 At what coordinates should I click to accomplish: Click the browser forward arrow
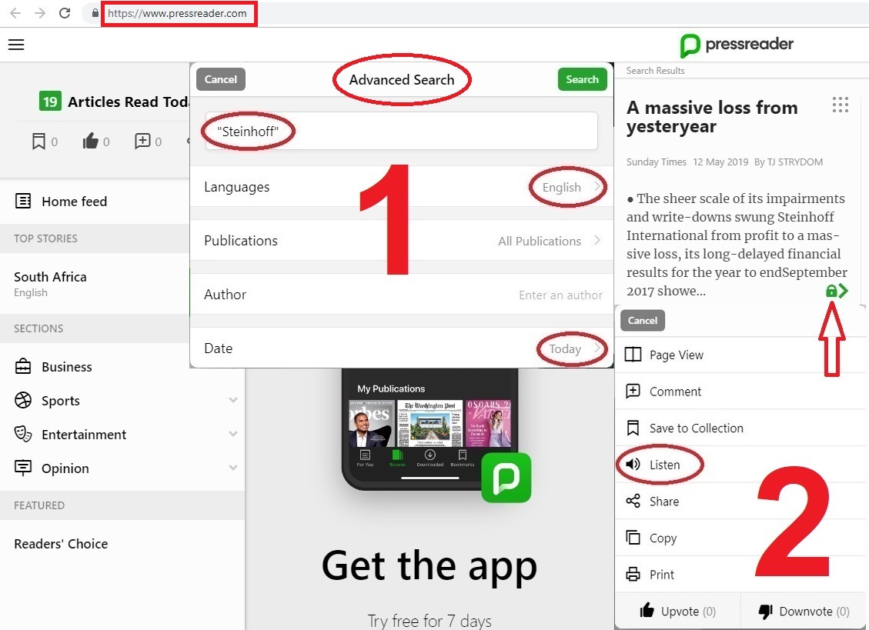(40, 13)
